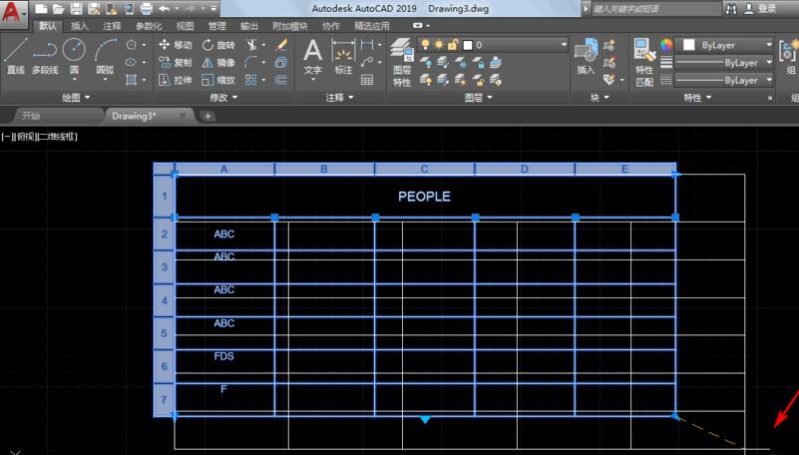Click the Scale (缩放) tool
The image size is (799, 455).
point(218,80)
